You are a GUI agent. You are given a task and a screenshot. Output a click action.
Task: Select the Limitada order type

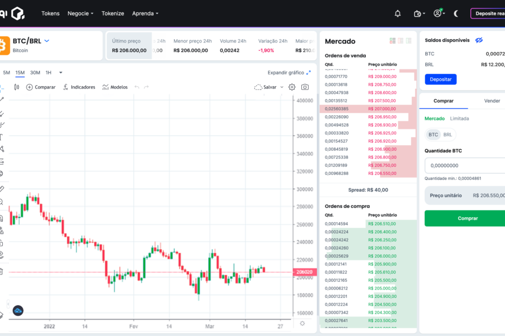point(459,119)
